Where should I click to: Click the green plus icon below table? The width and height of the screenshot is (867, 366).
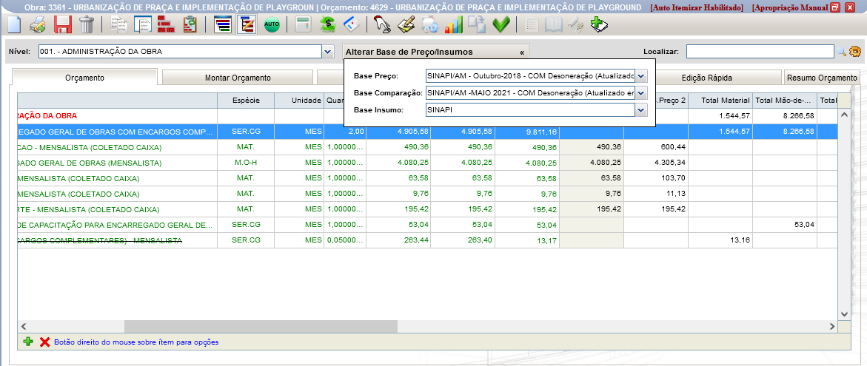(28, 342)
